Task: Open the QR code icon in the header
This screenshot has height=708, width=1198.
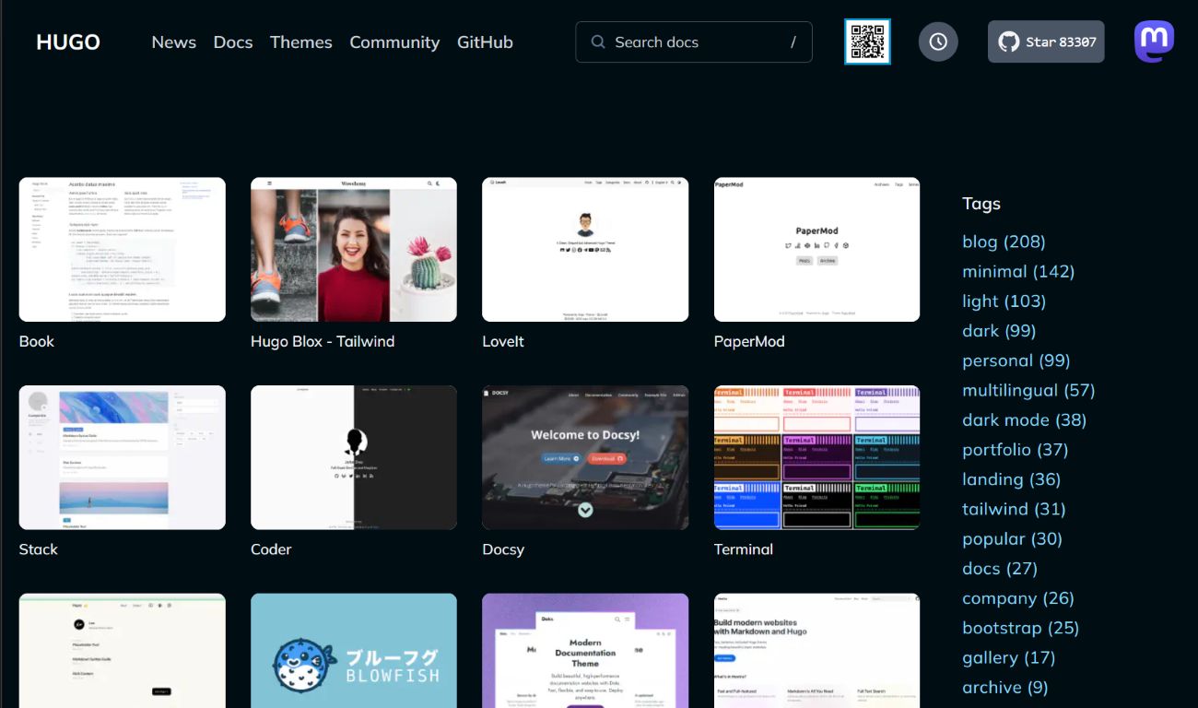Action: click(866, 41)
